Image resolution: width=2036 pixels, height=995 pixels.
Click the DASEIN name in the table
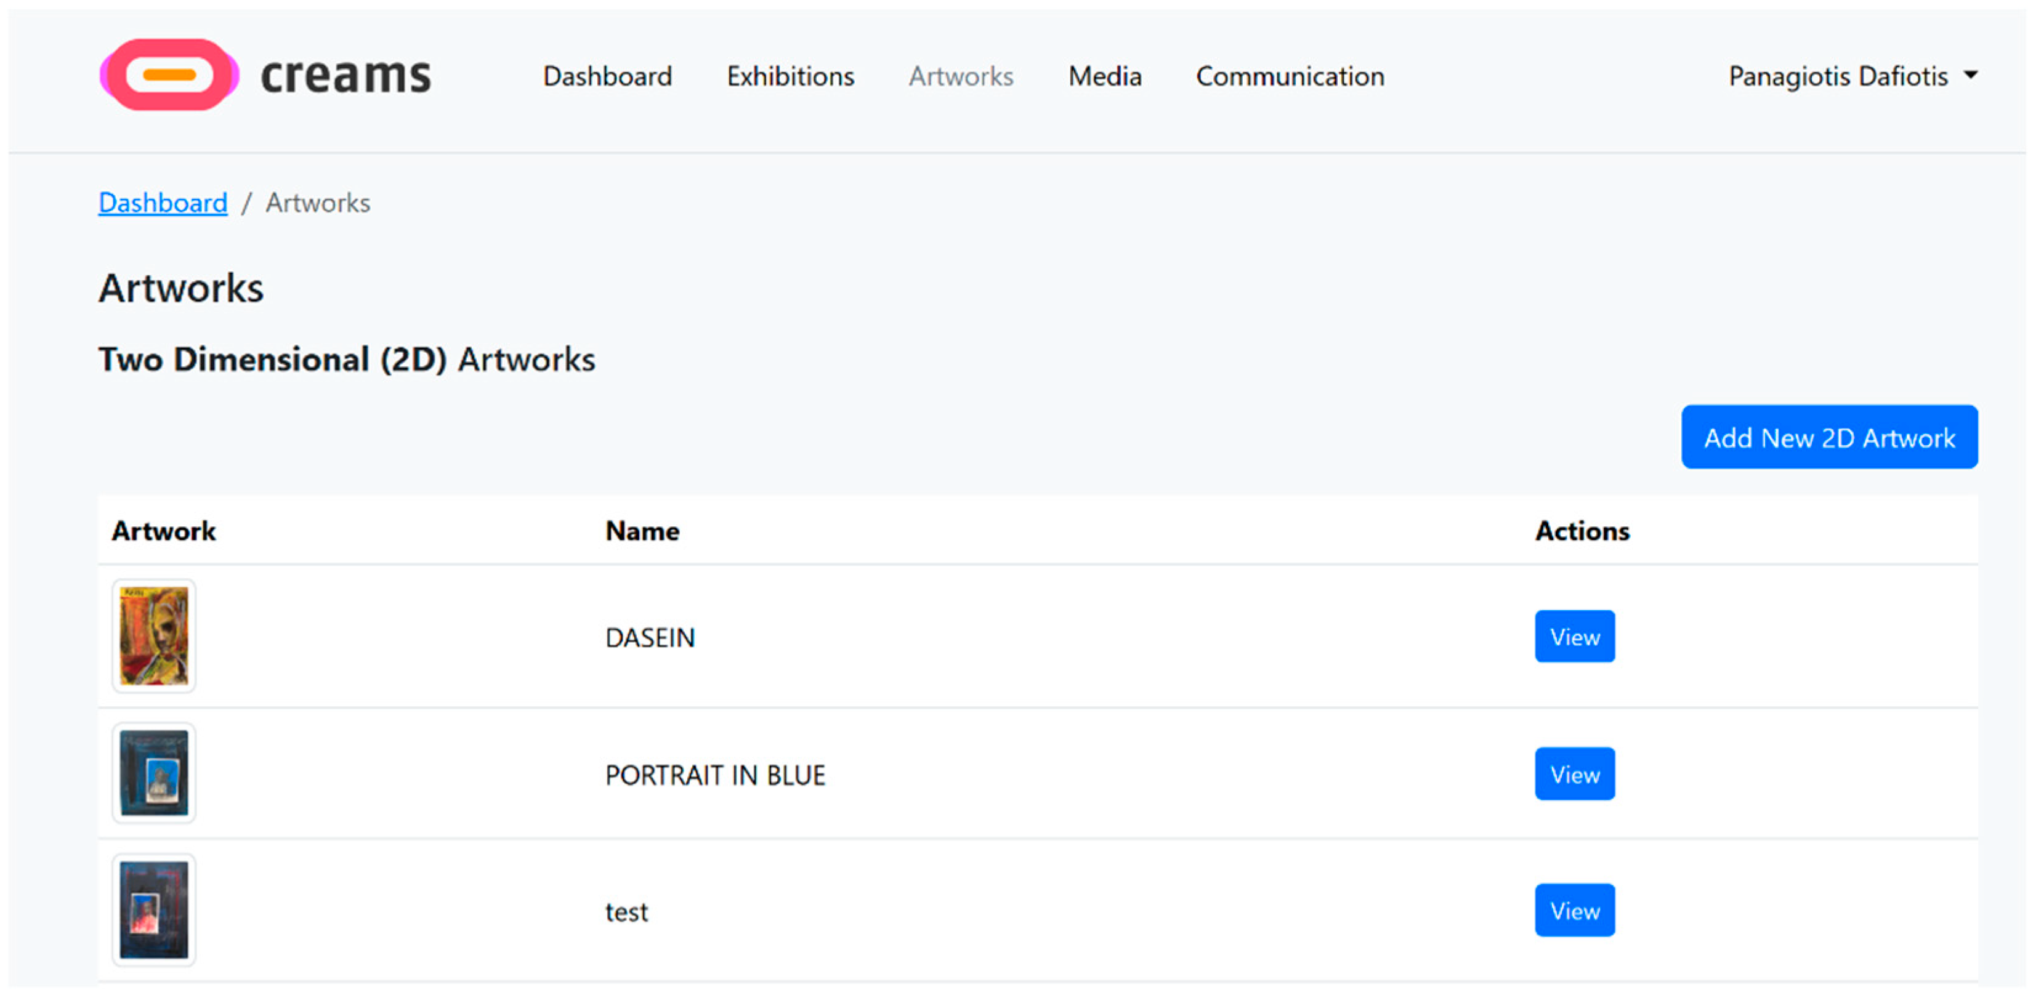(650, 638)
